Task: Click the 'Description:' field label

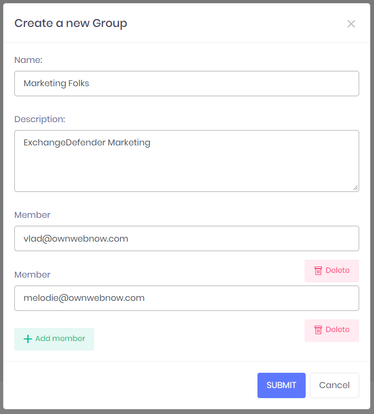Action: 40,119
